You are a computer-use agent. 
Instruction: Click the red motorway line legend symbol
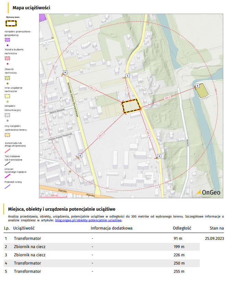pyautogui.click(x=8, y=151)
